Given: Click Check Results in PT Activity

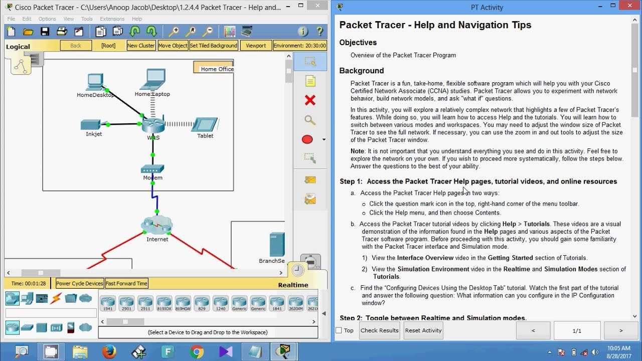Looking at the screenshot, I should 380,330.
